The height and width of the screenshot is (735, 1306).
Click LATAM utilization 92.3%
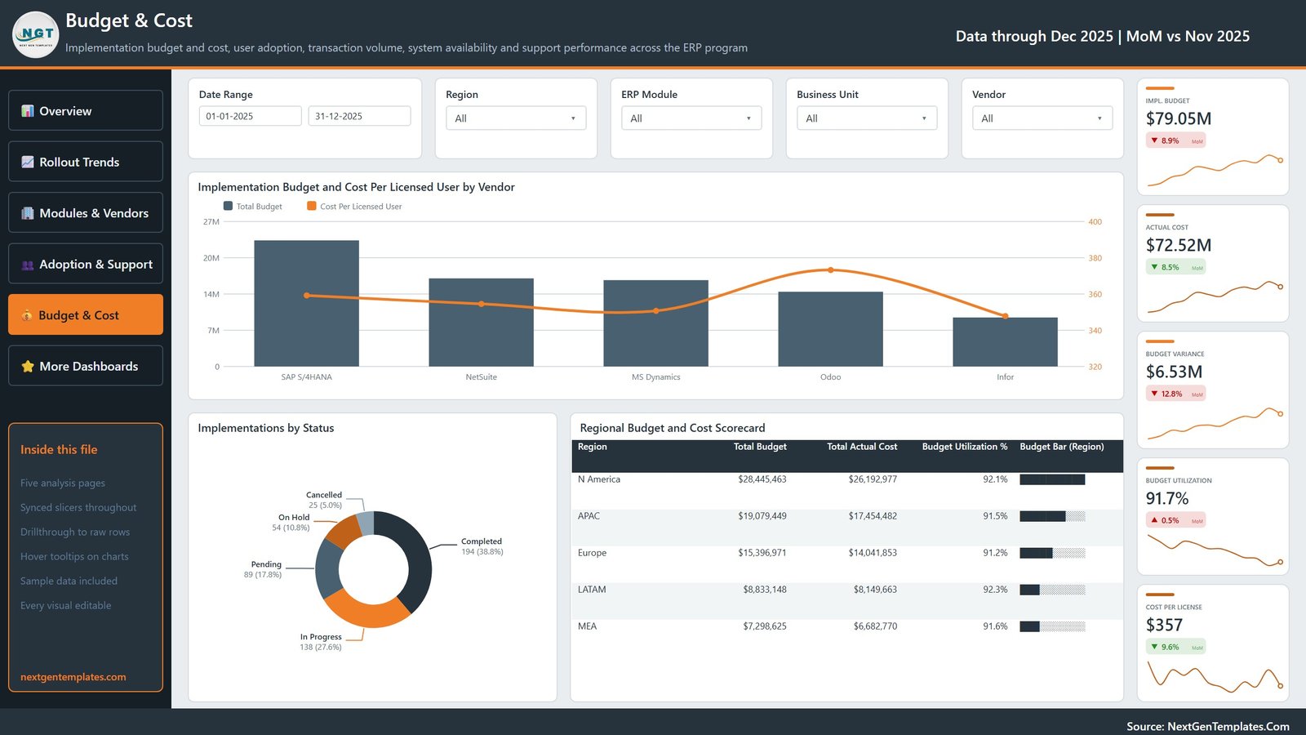(x=995, y=590)
